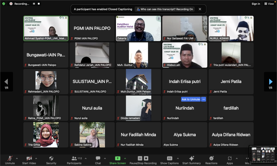The width and height of the screenshot is (277, 166).
Task: Pause the recording from the top bar
Action: (34, 4)
